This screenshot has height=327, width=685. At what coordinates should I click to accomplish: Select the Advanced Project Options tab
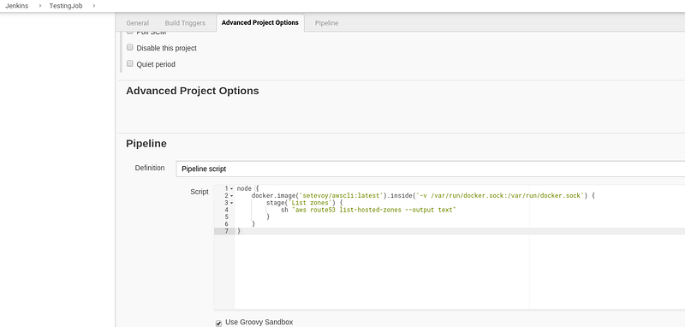pos(260,23)
